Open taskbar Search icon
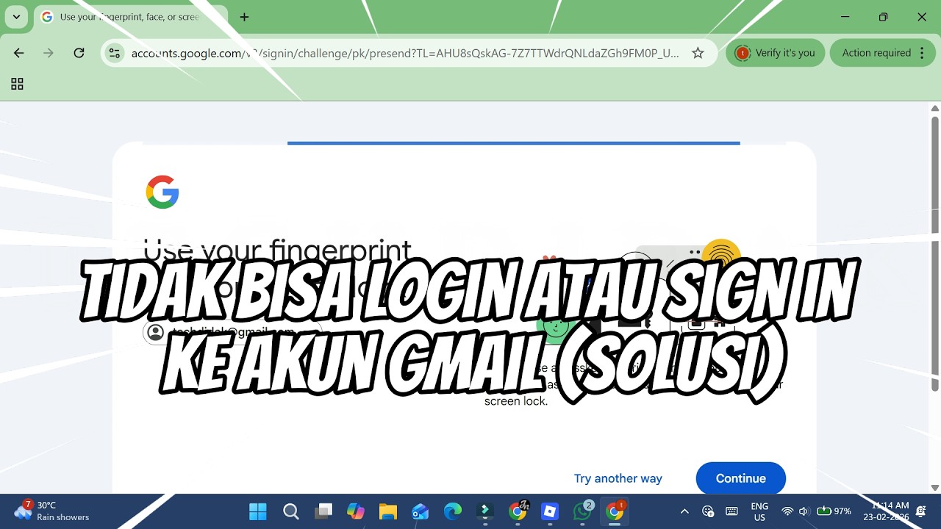This screenshot has width=941, height=529. coord(290,511)
